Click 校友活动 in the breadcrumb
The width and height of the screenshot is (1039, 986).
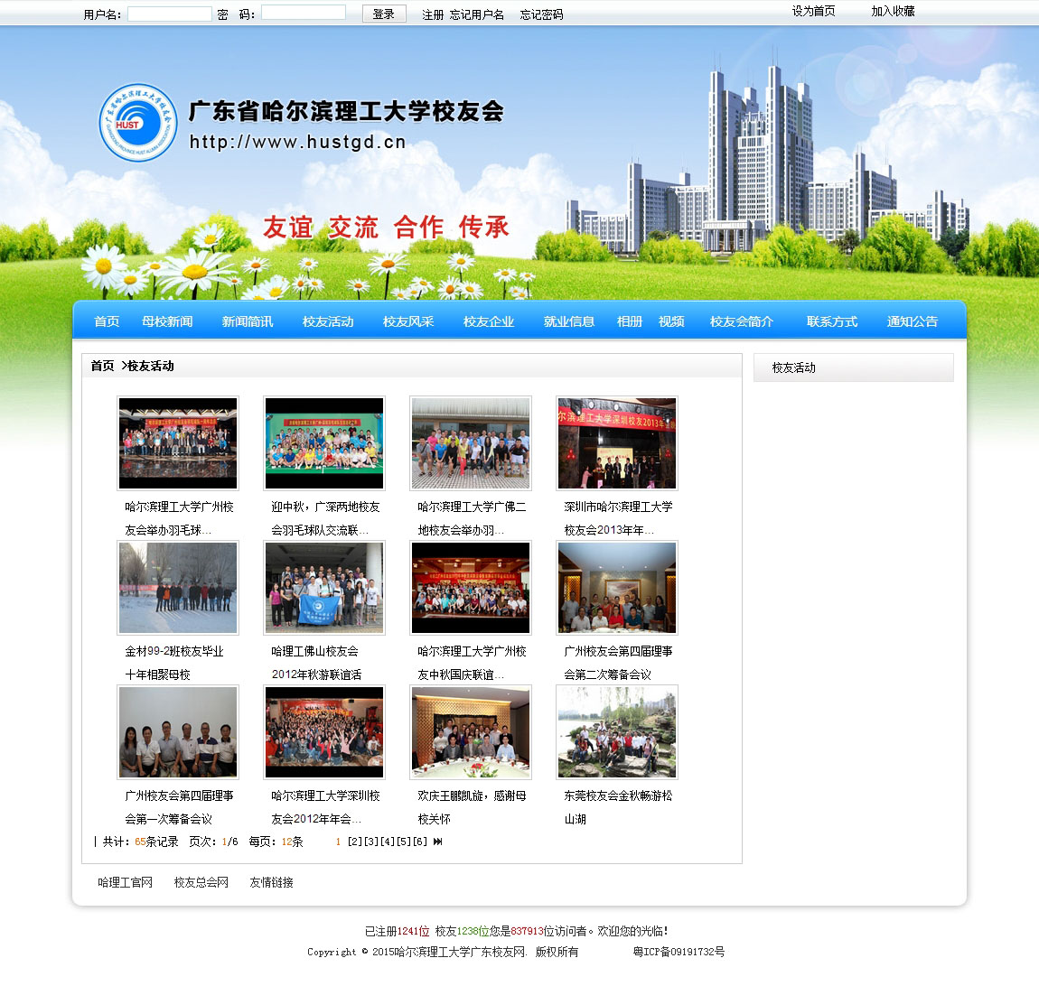150,367
